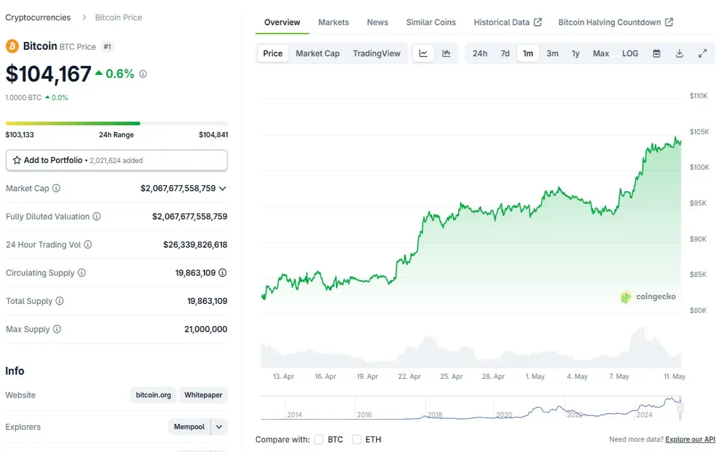
Task: Show Fully Diluted Valuation info icon
Action: tap(97, 216)
